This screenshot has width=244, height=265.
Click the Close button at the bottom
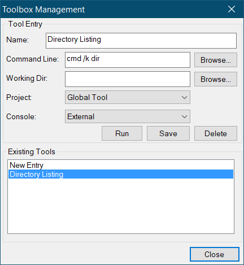[x=215, y=254]
